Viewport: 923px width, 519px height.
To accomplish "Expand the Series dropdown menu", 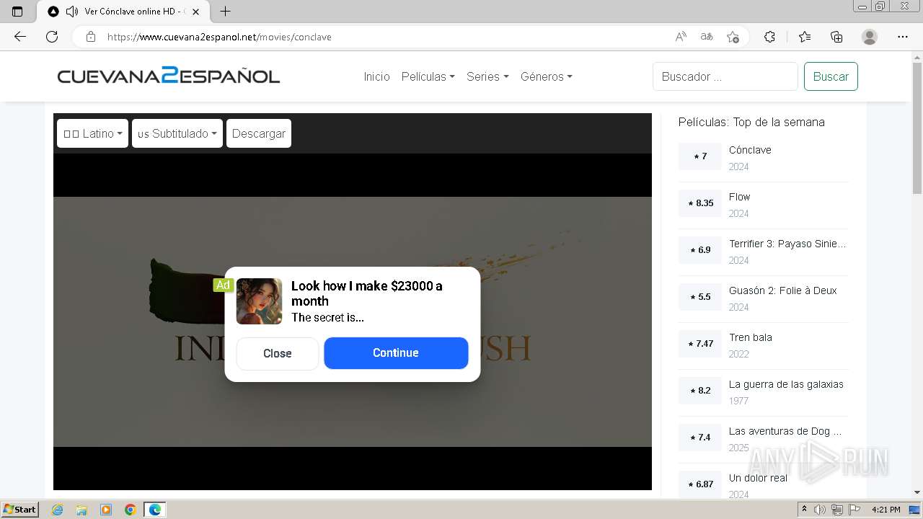I will click(x=487, y=76).
